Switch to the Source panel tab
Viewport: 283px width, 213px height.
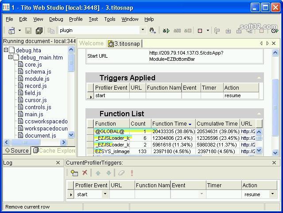pyautogui.click(x=17, y=150)
